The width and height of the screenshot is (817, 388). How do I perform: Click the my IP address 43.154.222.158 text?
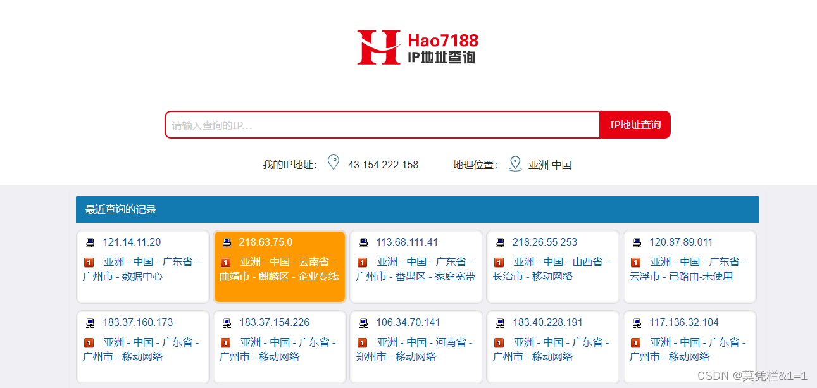point(384,164)
